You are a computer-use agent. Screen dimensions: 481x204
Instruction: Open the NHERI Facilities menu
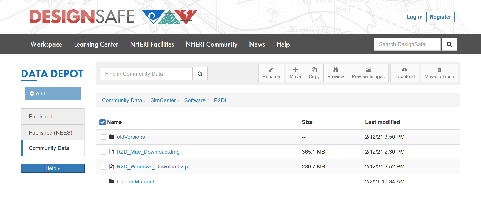[x=152, y=44]
